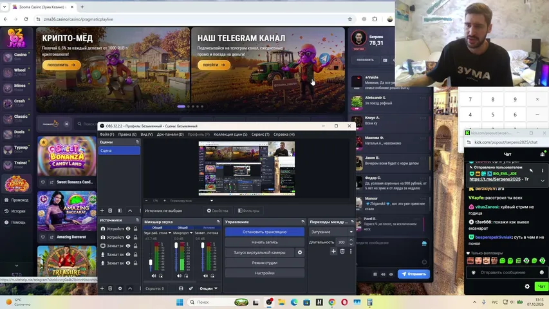549x309 pixels.
Task: Open Микр/доп channel dropdown arrow
Action: (191, 233)
